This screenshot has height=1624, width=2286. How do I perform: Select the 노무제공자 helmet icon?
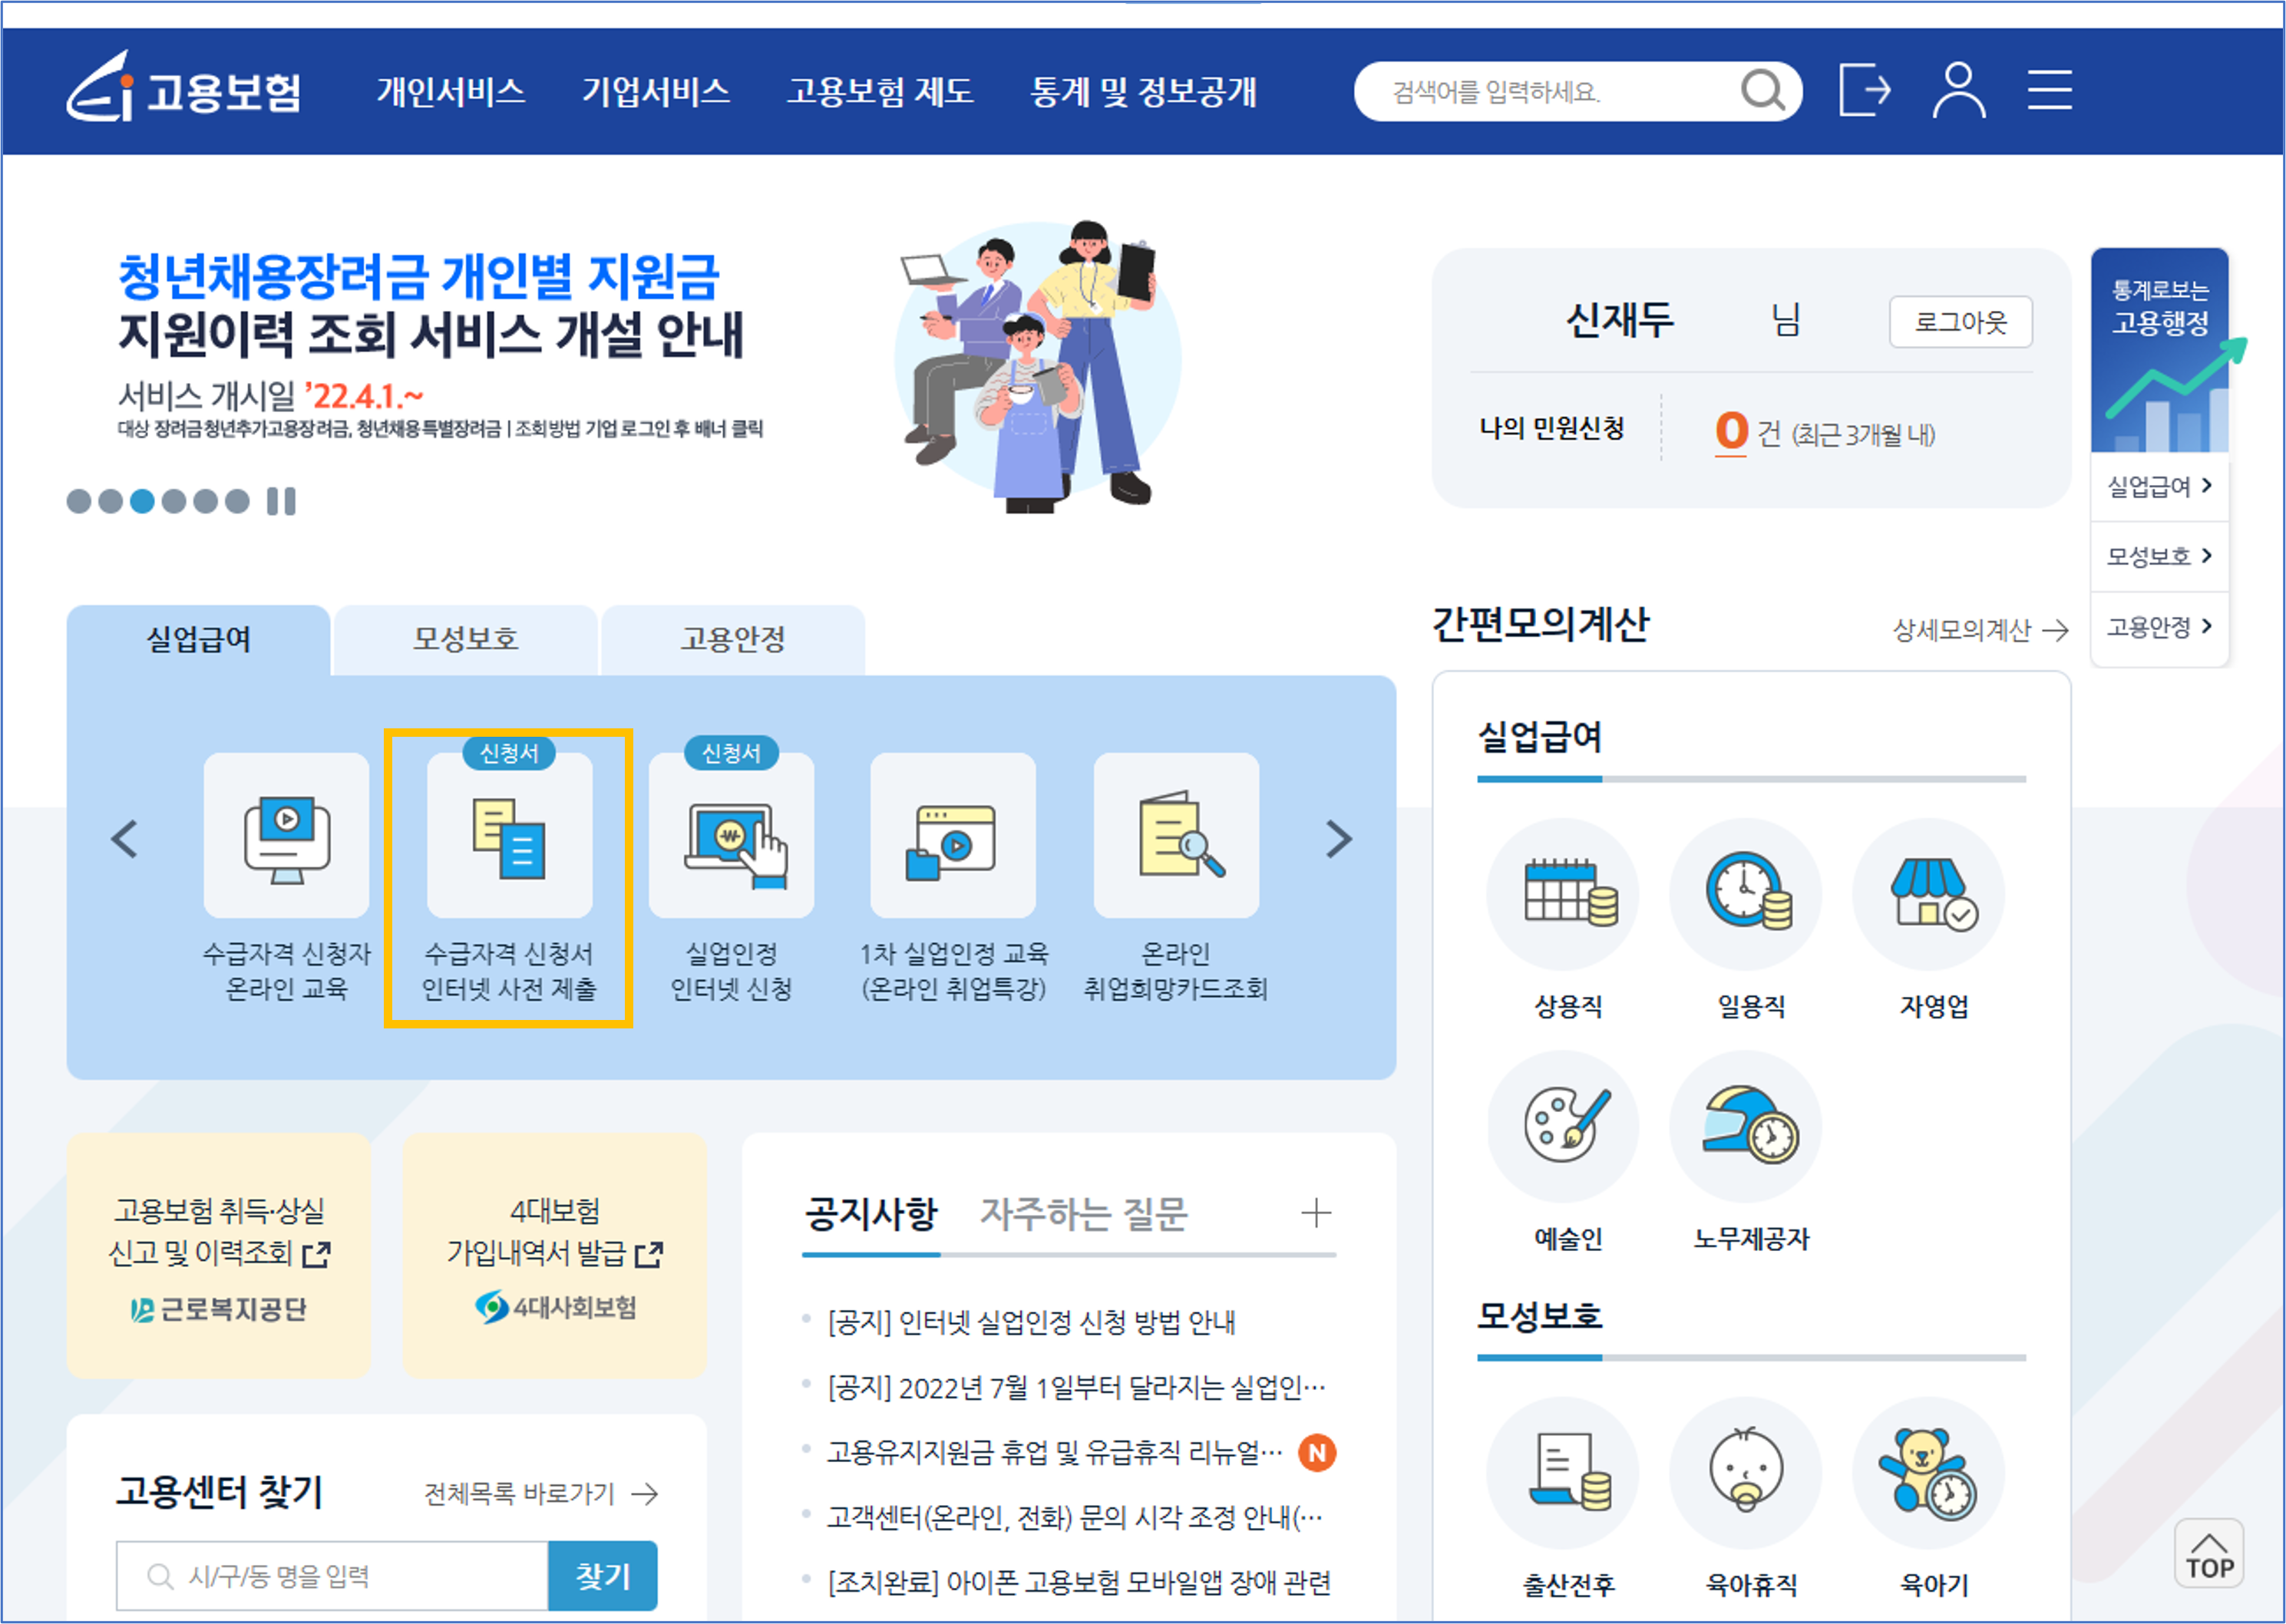(1749, 1126)
